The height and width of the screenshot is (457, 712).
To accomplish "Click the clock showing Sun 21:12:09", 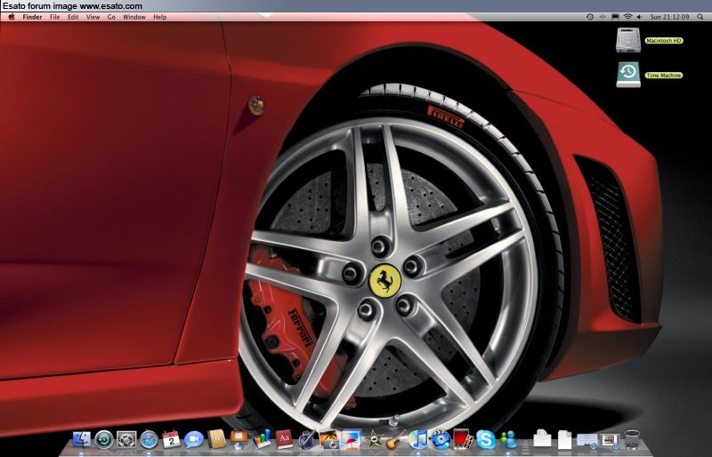I will tap(669, 17).
